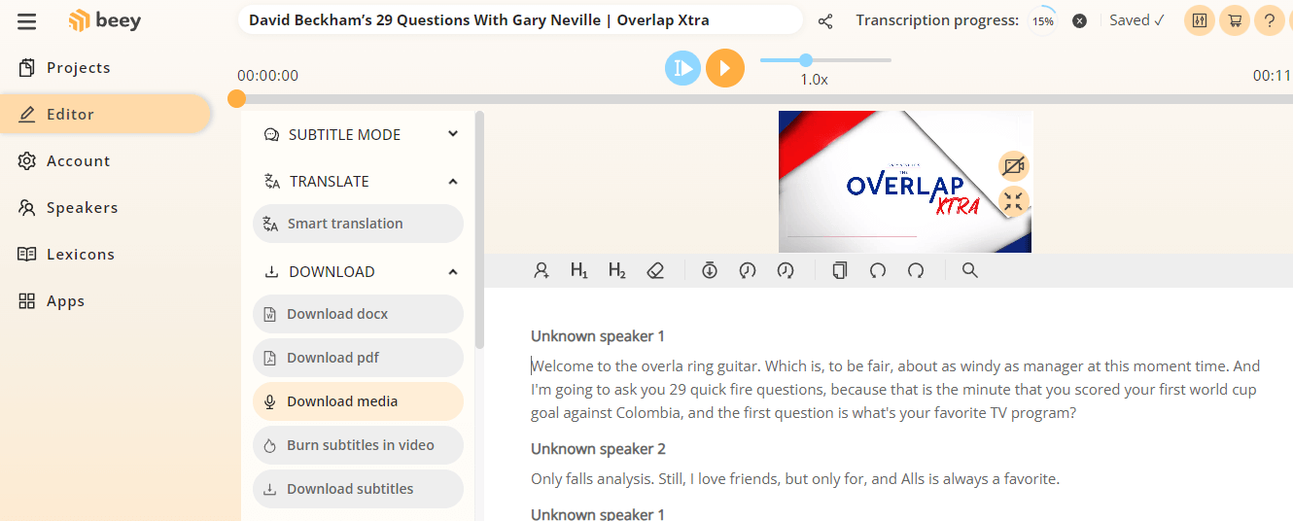Click the first clock timing icon
The image size is (1293, 521).
pos(748,271)
